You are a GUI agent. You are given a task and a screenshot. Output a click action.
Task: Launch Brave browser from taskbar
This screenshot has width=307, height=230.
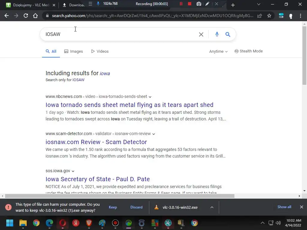point(89,223)
